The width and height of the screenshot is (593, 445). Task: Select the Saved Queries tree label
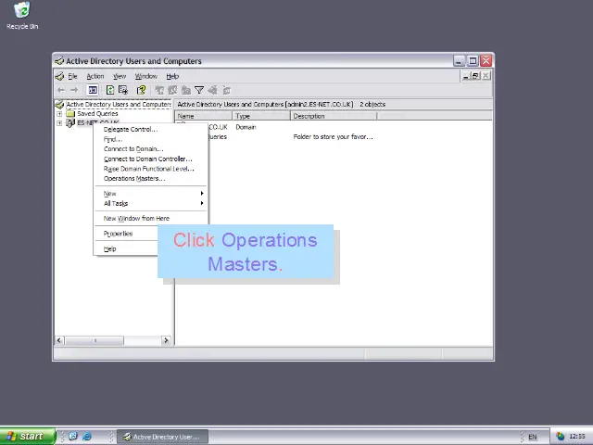(x=97, y=113)
